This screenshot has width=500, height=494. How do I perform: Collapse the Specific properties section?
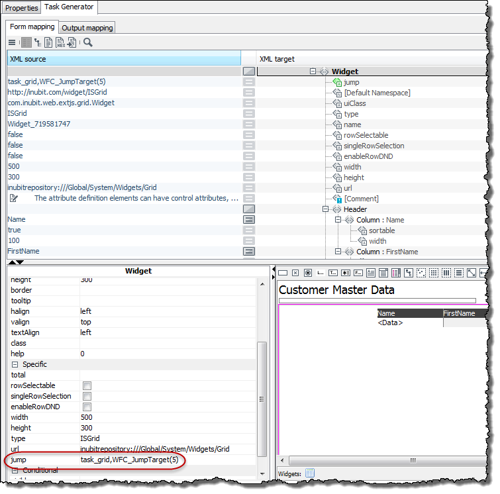pos(15,365)
